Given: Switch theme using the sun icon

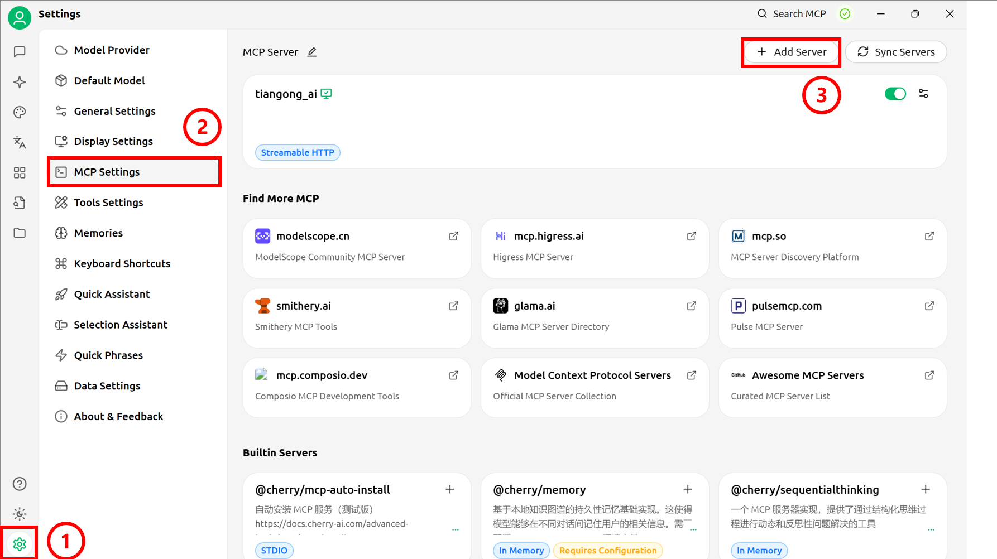Looking at the screenshot, I should [x=20, y=514].
